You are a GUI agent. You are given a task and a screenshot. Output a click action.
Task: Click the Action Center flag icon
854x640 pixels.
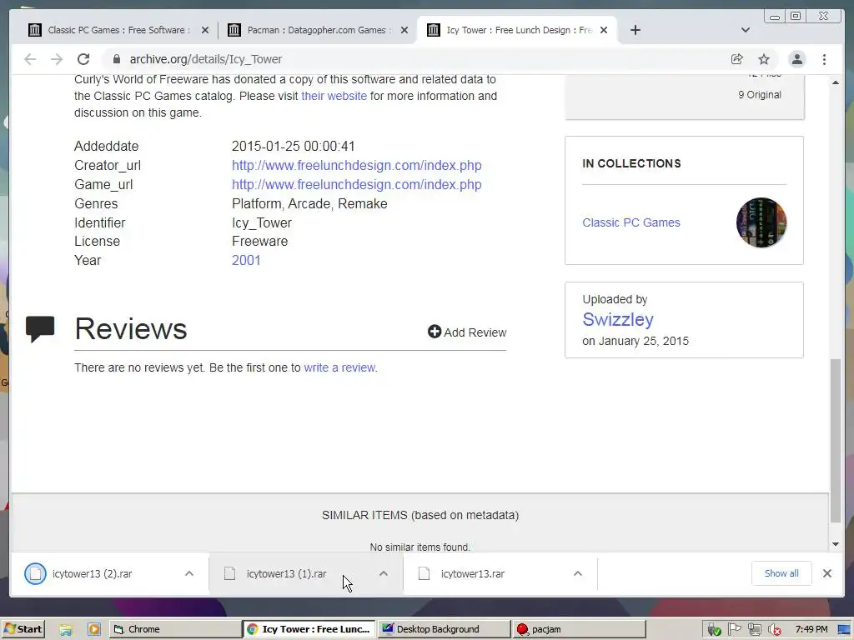click(x=734, y=629)
